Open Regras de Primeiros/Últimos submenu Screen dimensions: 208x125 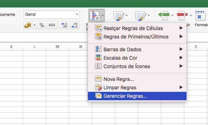pos(137,37)
